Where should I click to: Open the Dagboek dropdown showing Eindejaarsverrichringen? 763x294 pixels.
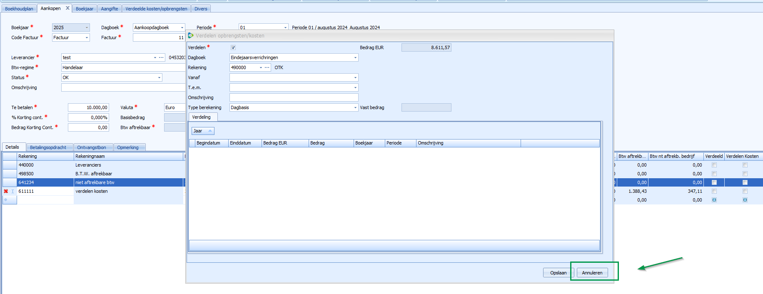355,57
